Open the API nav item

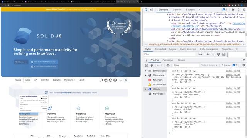pyautogui.click(x=36, y=80)
